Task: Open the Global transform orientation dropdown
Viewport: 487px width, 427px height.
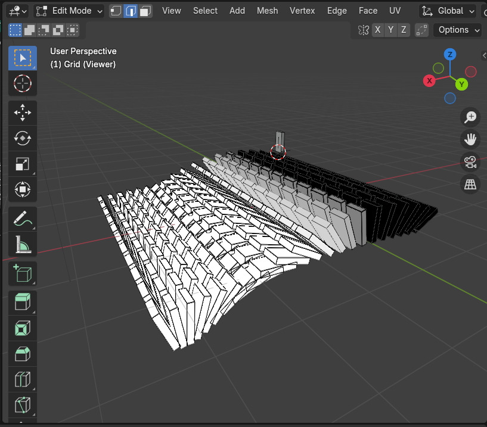Action: click(448, 11)
